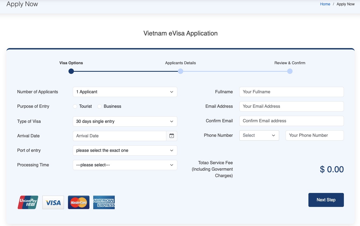Open the Number of Applicants dropdown
Screen dimensions: 360x226
click(125, 92)
